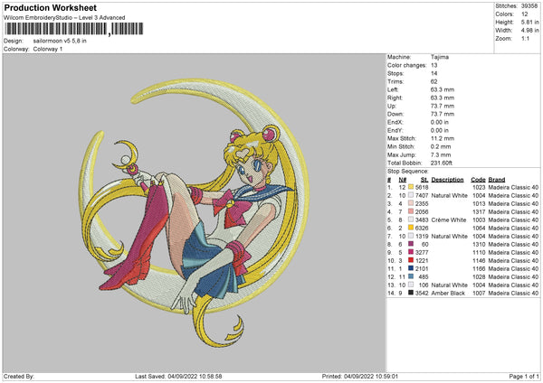Click the Max Jump value 7.3 mm
This screenshot has width=543, height=383.
click(x=441, y=154)
